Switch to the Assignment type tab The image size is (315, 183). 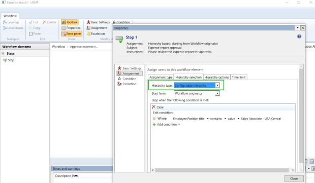[161, 77]
